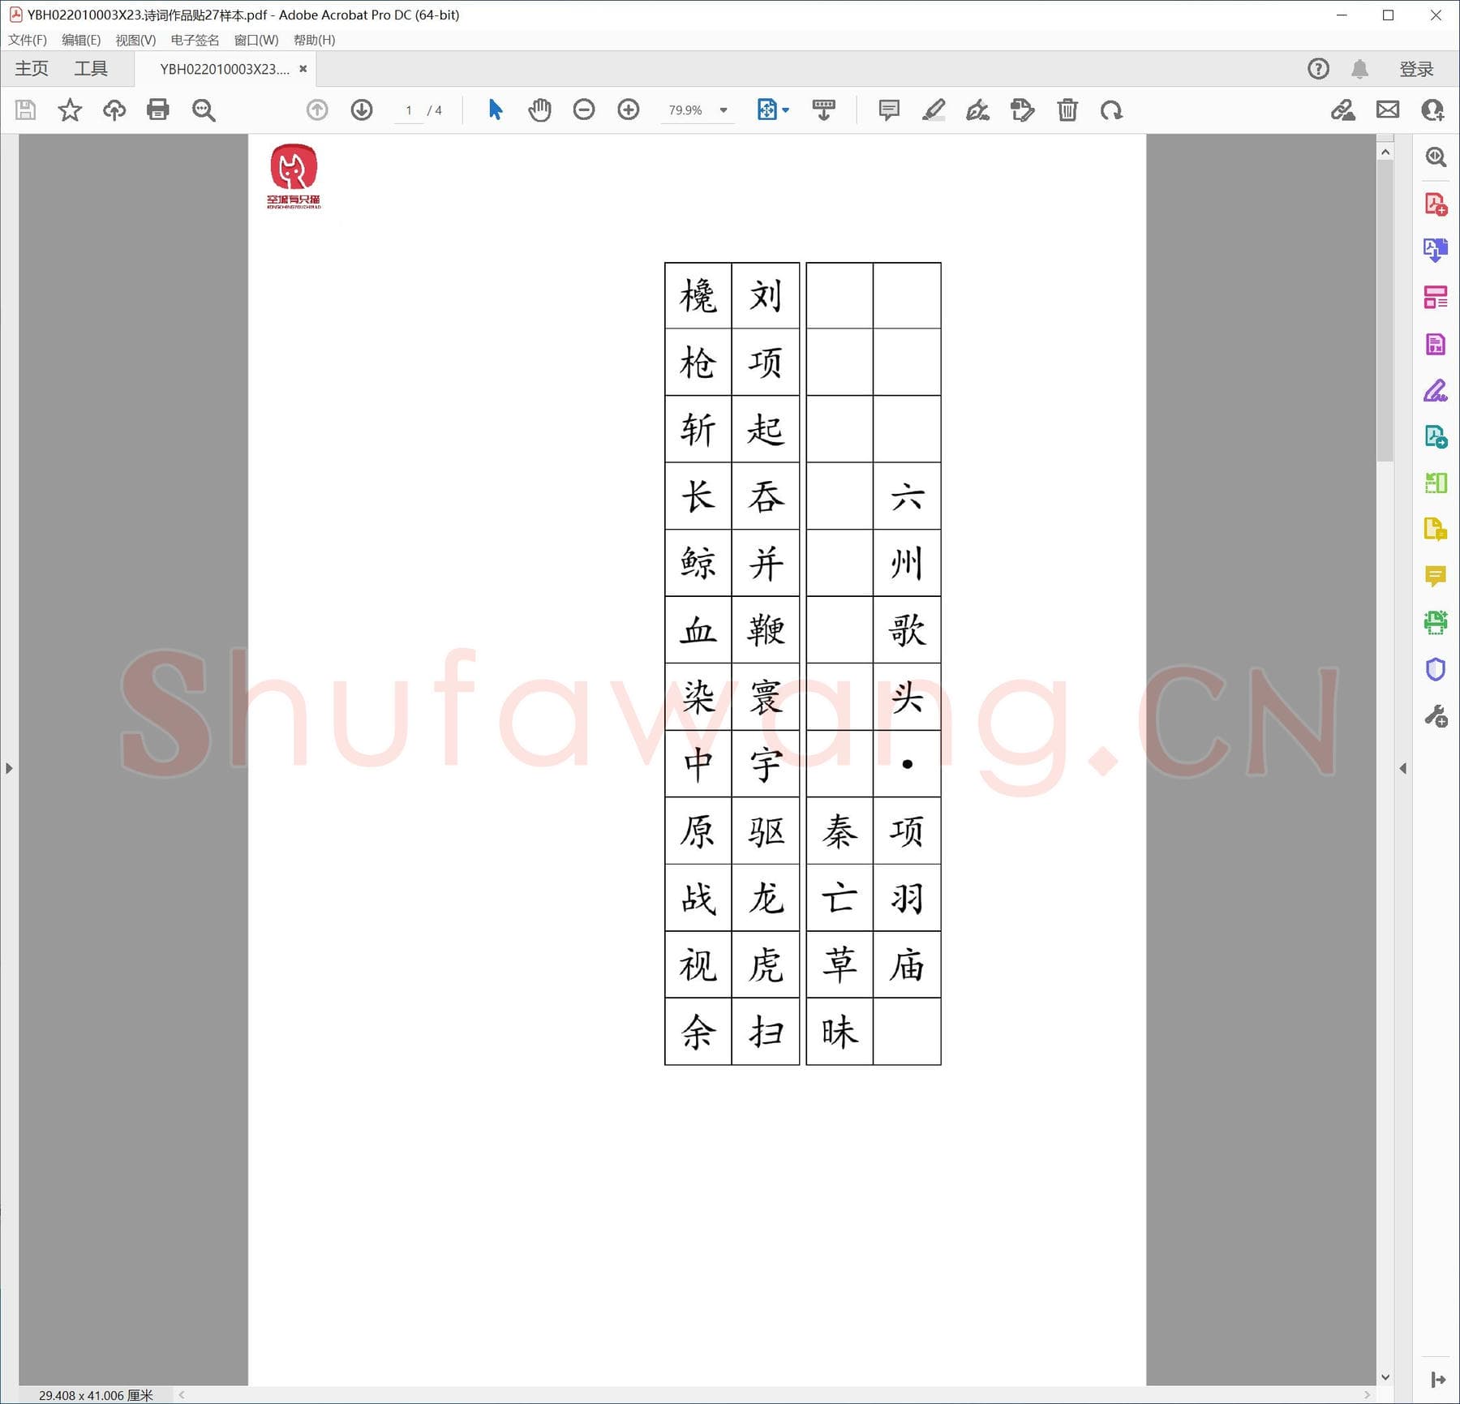Image resolution: width=1460 pixels, height=1404 pixels.
Task: Delete with the trash icon
Action: [1067, 109]
